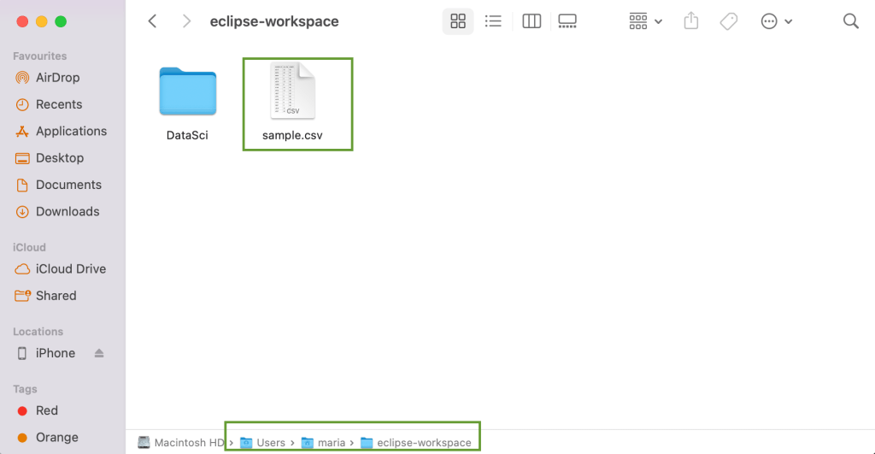Click the Search magnifier icon
Viewport: 875px width, 454px height.
[x=850, y=21]
